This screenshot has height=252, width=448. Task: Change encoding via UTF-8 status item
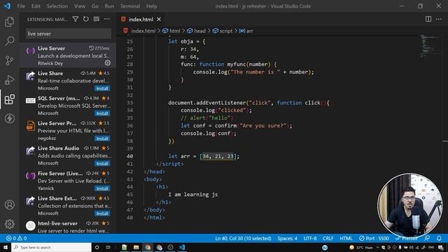pyautogui.click(x=310, y=238)
